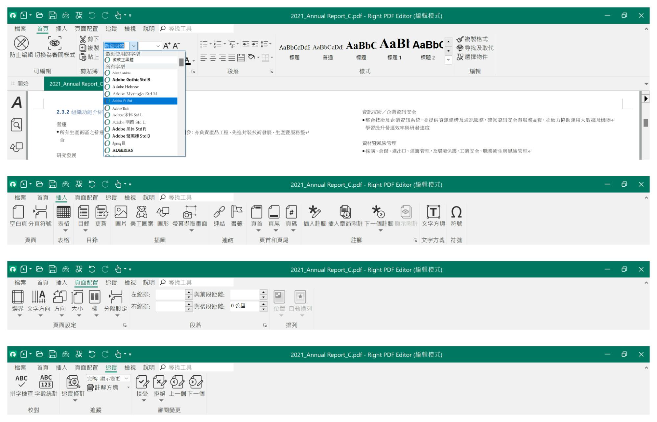
Task: Click the 螢幕擷取畫面 screen capture icon
Action: (190, 212)
